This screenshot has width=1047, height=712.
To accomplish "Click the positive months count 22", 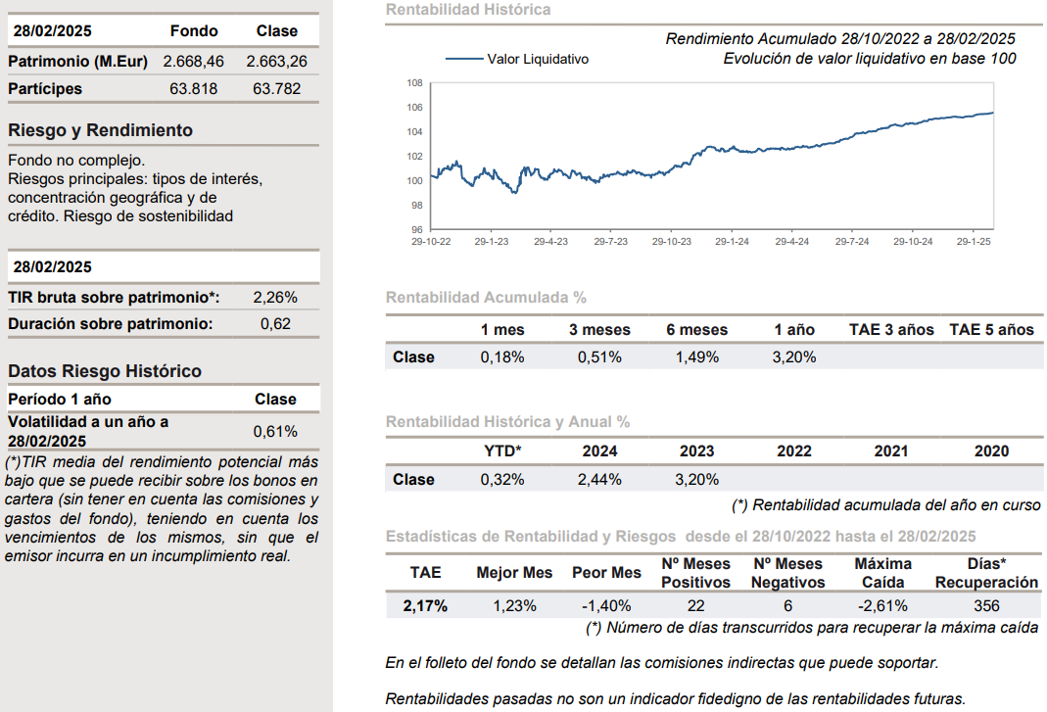I will 695,606.
